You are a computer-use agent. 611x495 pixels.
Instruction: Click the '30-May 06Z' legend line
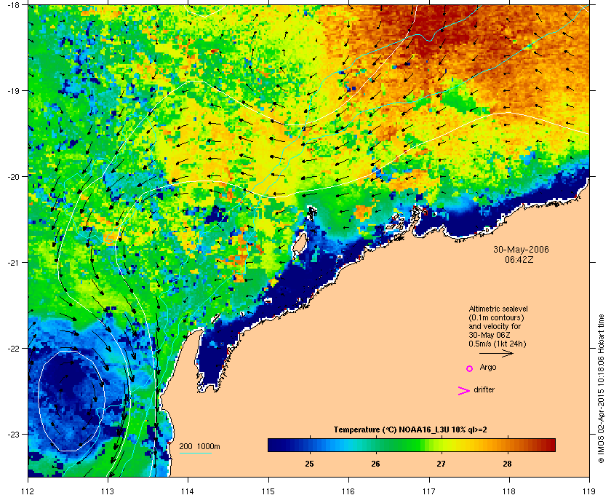490,335
